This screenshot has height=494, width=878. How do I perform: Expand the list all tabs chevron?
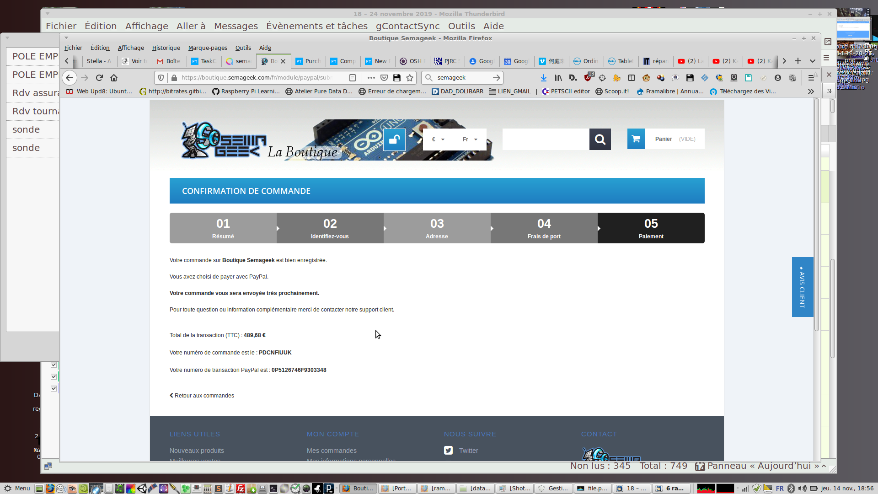point(812,61)
